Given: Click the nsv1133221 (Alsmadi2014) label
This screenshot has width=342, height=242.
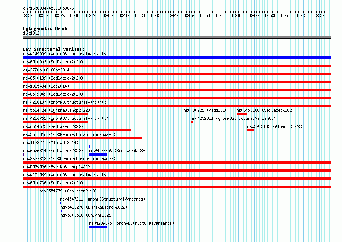Looking at the screenshot, I should point(51,143).
